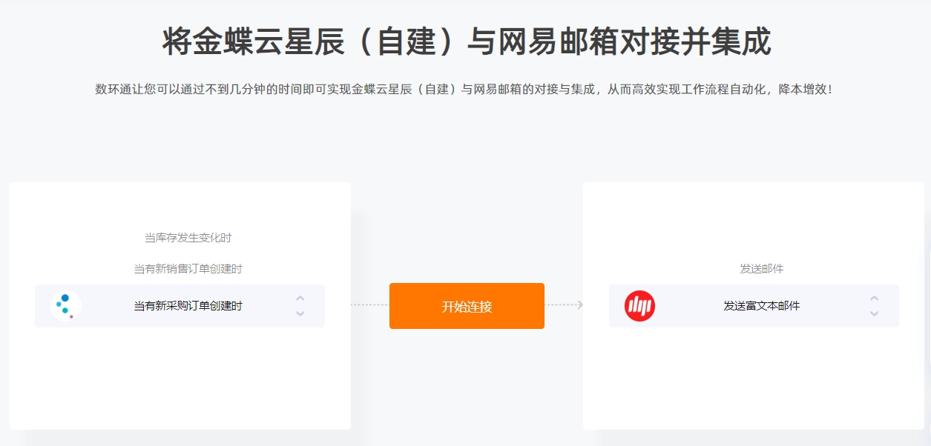931x446 pixels.
Task: Click the 数环通 subtitle description text
Action: (465, 89)
